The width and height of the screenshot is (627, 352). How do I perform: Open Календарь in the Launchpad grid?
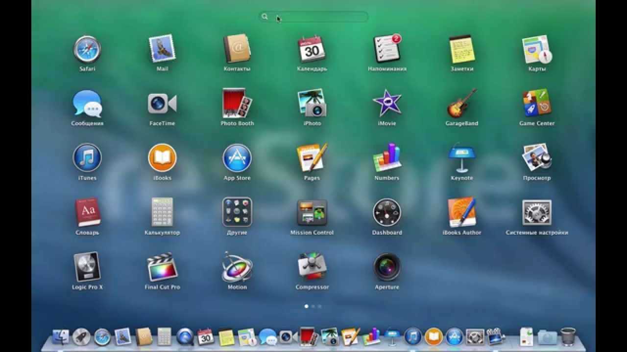(312, 49)
